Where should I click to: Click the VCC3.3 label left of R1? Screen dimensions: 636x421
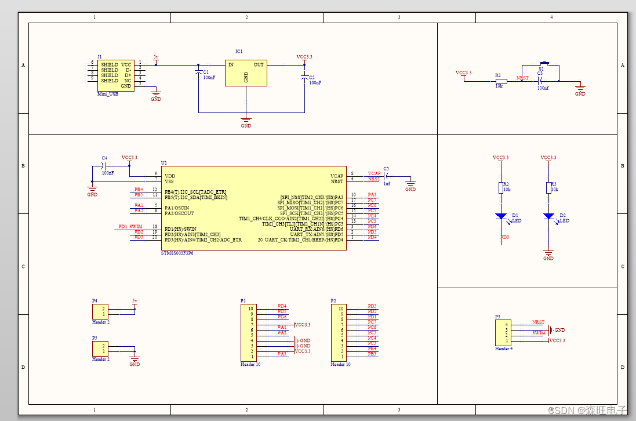[x=464, y=72]
